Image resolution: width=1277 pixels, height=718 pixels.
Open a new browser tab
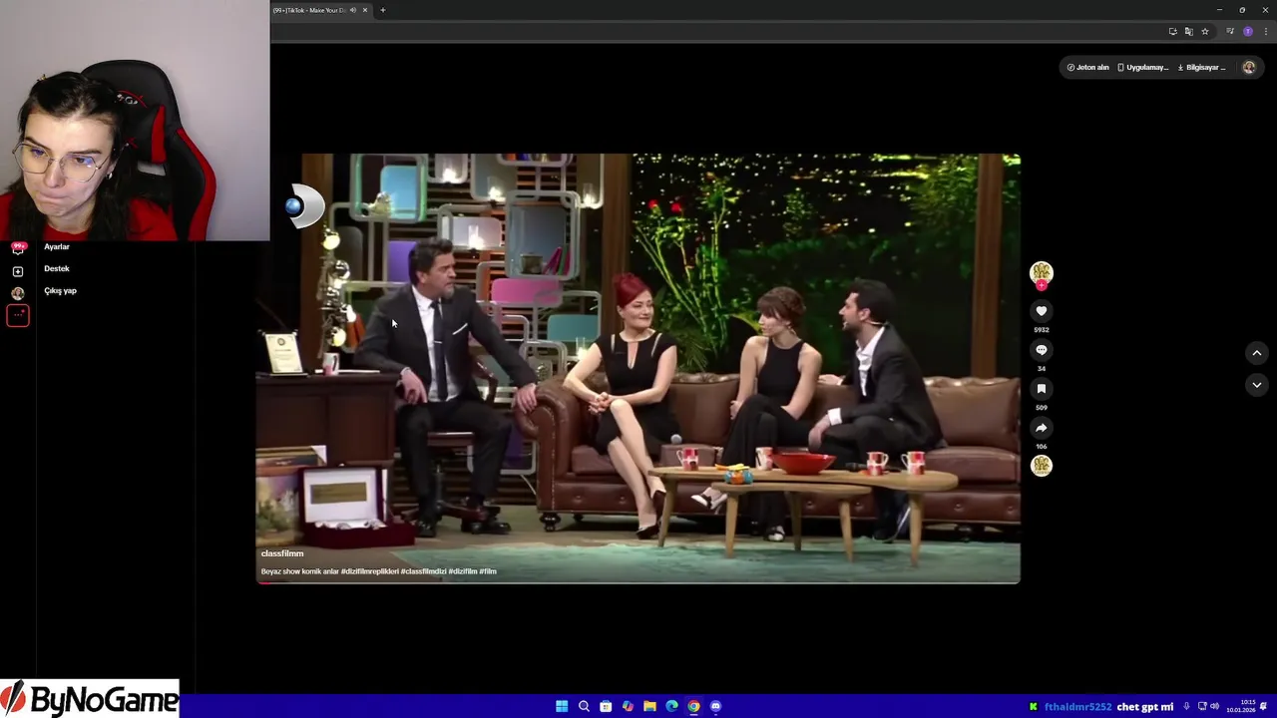[382, 10]
